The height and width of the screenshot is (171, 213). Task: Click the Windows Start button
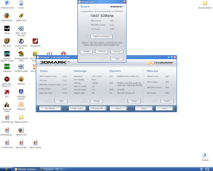tap(6, 169)
